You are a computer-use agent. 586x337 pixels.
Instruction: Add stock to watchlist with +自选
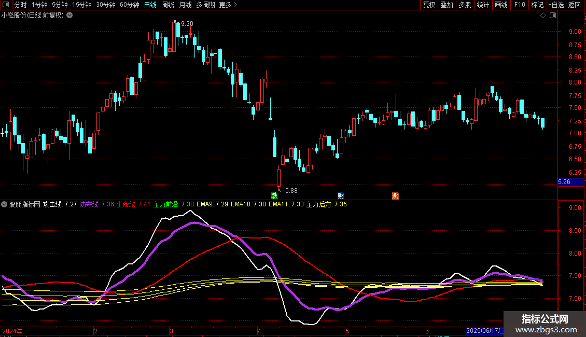click(x=555, y=5)
